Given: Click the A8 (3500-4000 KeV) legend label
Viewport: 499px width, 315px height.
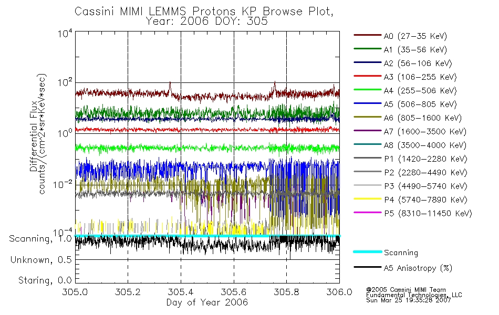Looking at the screenshot, I should coord(425,146).
